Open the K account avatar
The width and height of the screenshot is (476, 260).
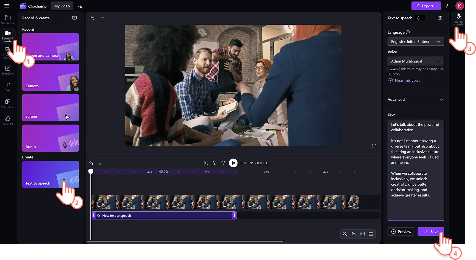point(459,6)
